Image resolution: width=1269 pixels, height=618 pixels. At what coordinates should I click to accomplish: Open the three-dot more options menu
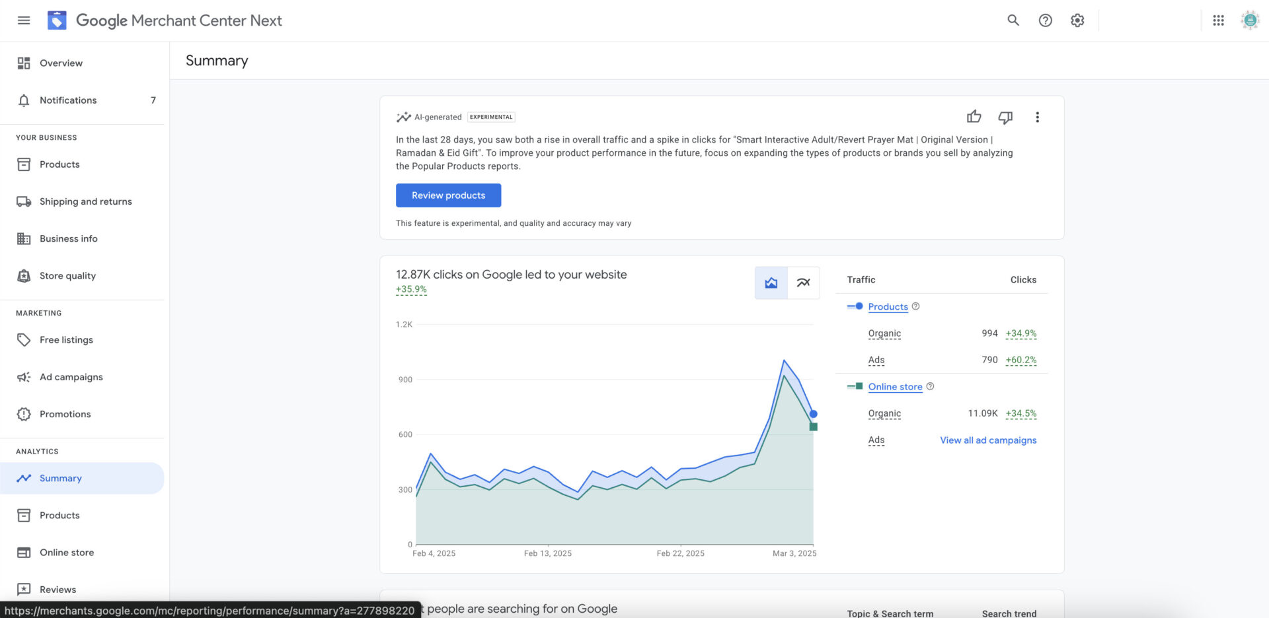pos(1037,117)
